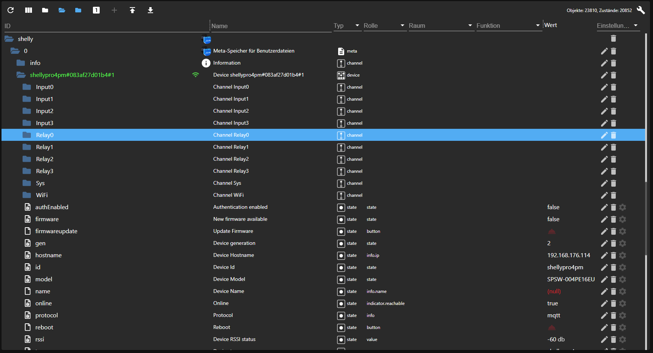Screen dimensions: 653x353
Task: Toggle expert mode number-one icon
Action: click(96, 10)
